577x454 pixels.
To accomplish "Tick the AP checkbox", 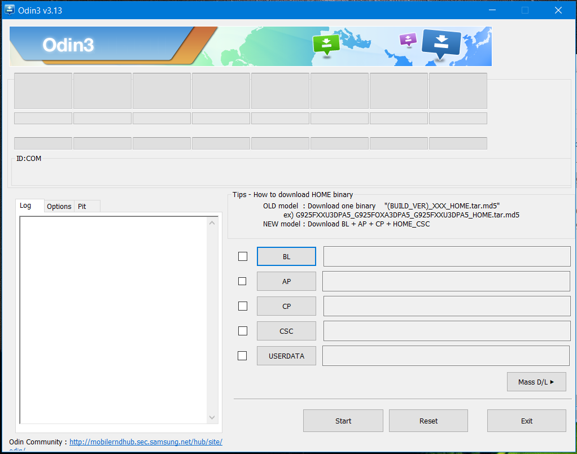I will (243, 281).
